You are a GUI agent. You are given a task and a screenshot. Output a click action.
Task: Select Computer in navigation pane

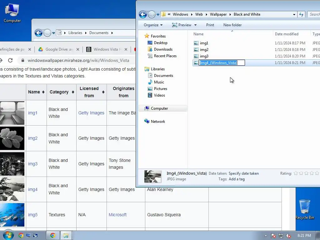click(163, 108)
